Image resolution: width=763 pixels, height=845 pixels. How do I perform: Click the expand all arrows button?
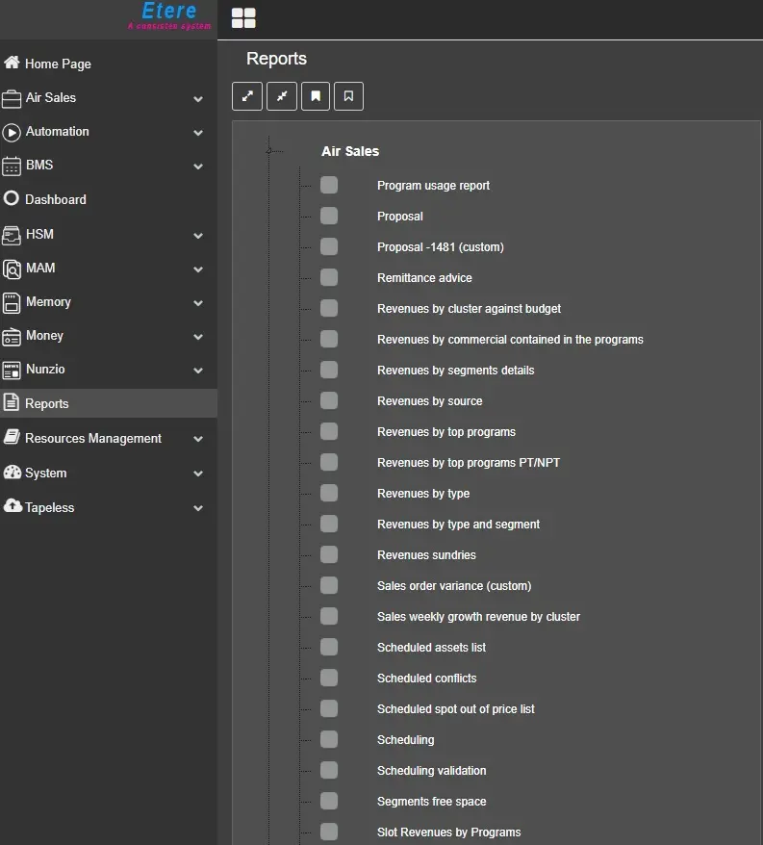tap(247, 96)
